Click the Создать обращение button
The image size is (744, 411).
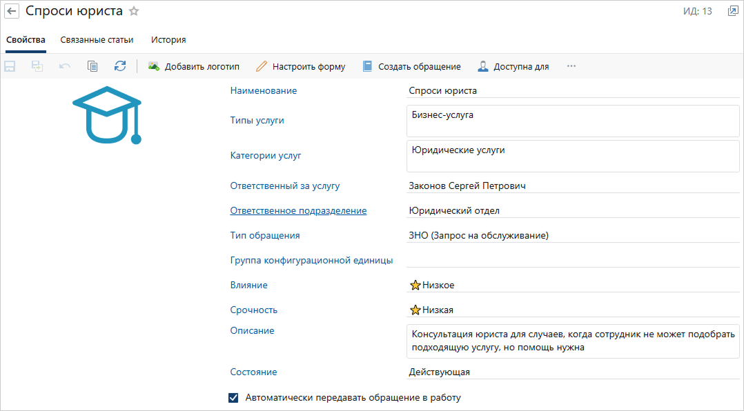(x=411, y=66)
